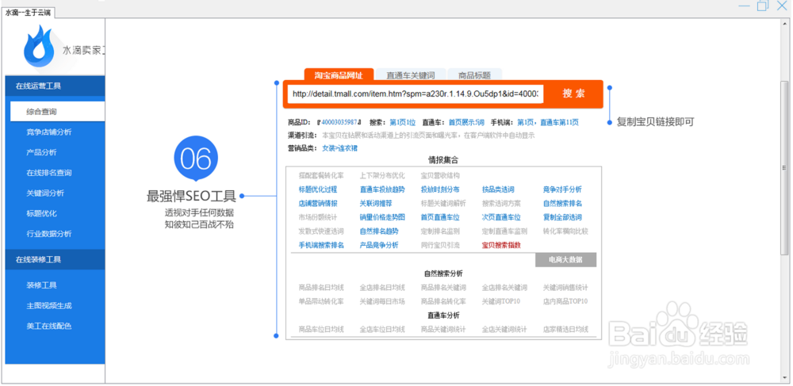This screenshot has height=386, width=793.
Task: Open 关联词推荐 link
Action: (376, 204)
